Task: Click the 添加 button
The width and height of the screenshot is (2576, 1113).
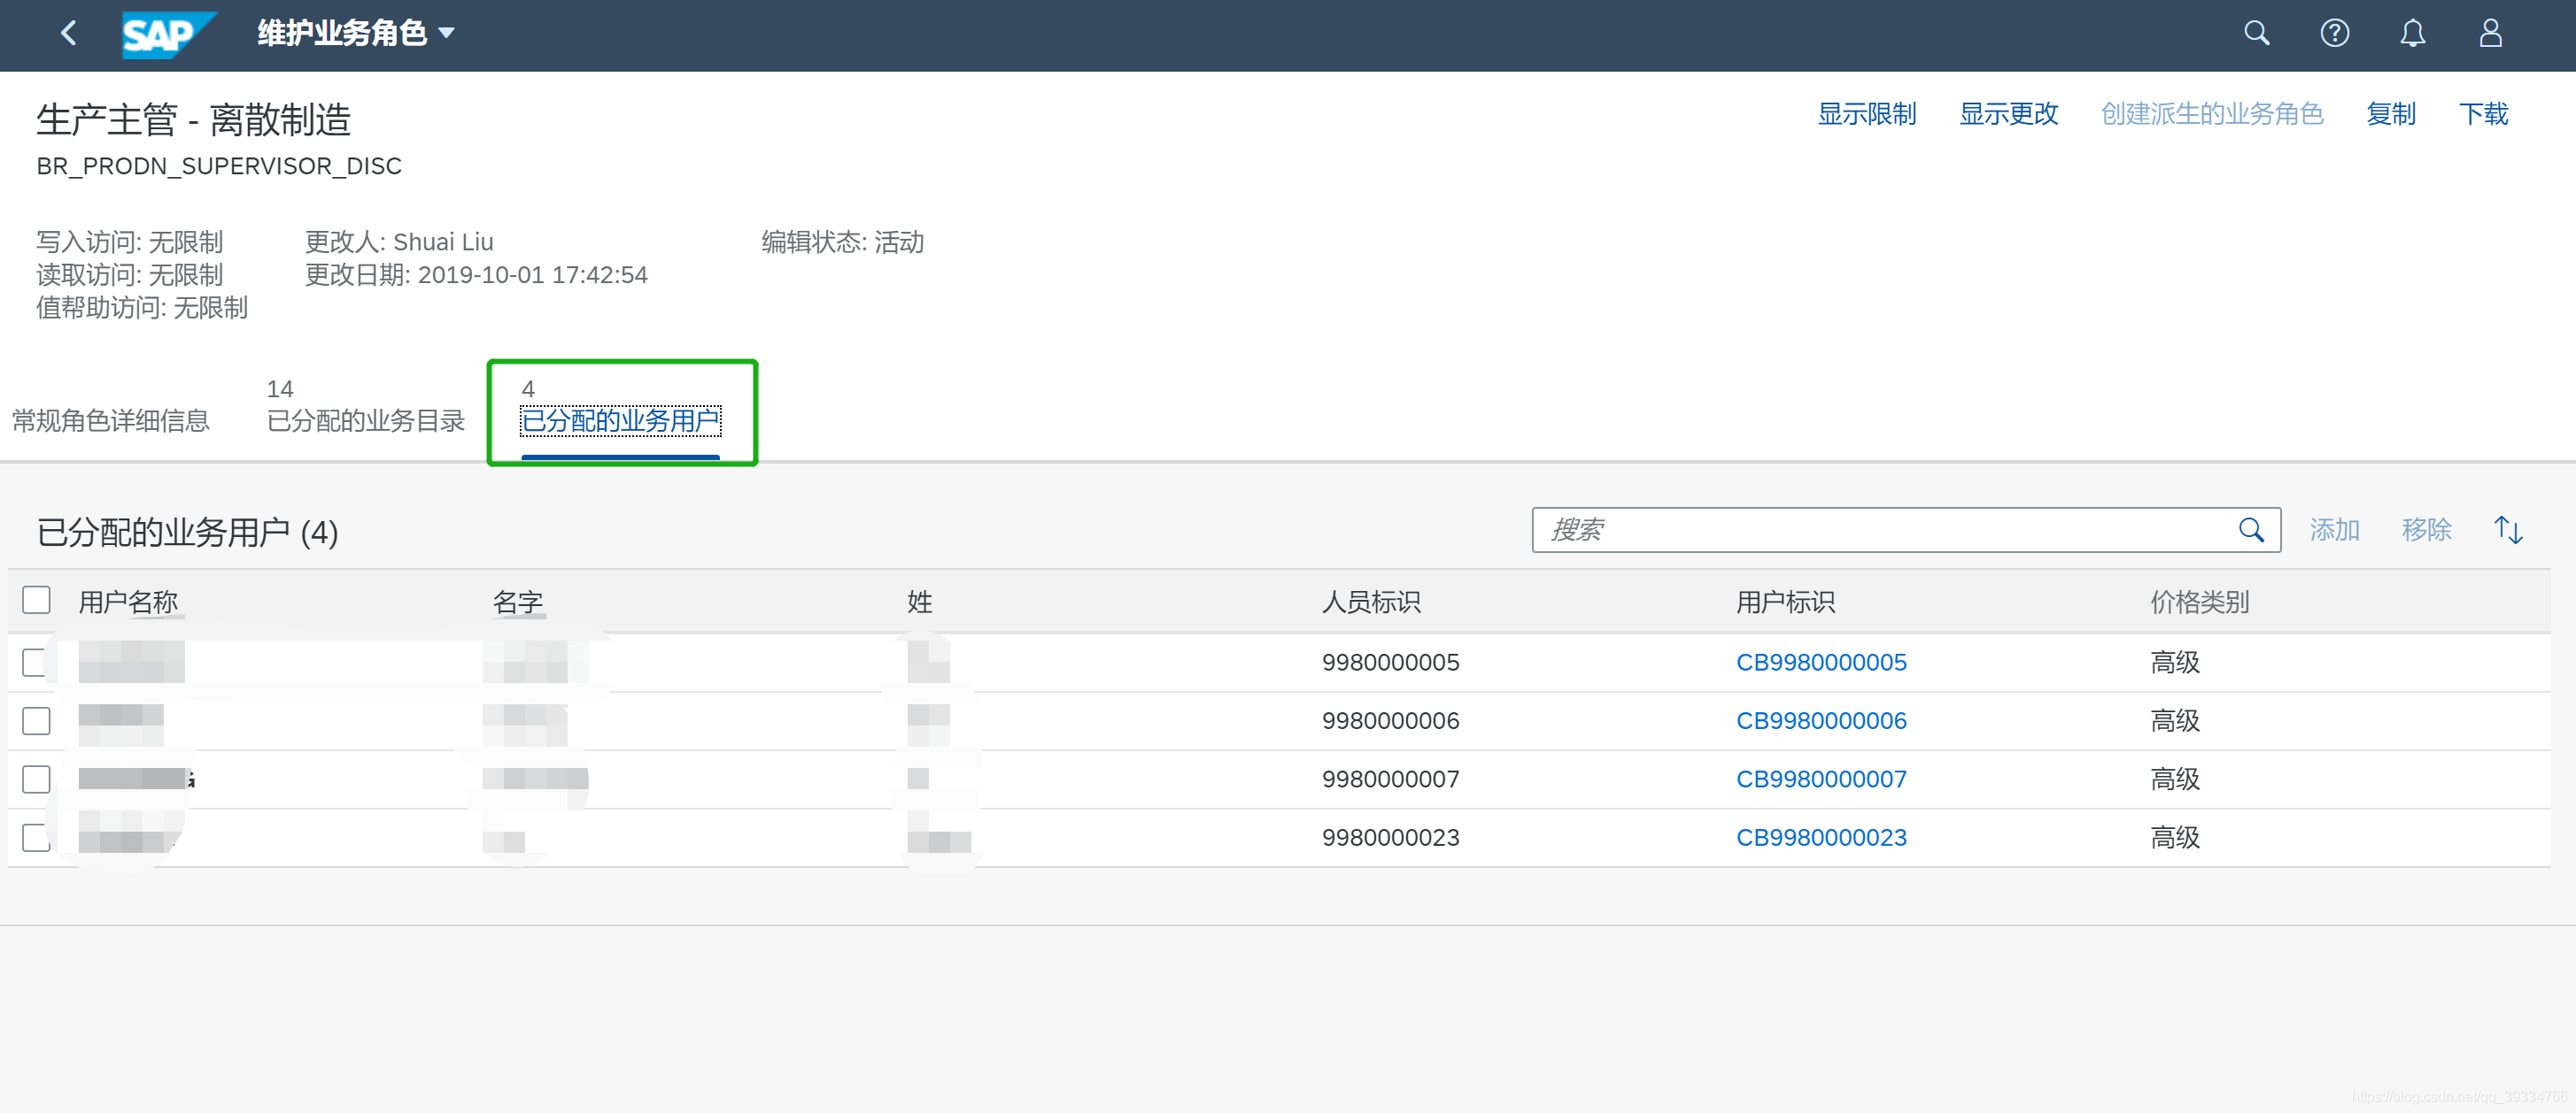Action: (2335, 530)
